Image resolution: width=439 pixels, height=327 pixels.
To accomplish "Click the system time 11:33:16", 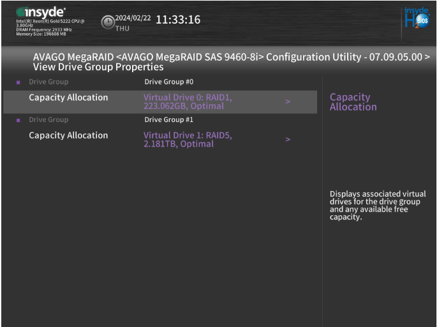I will [178, 20].
